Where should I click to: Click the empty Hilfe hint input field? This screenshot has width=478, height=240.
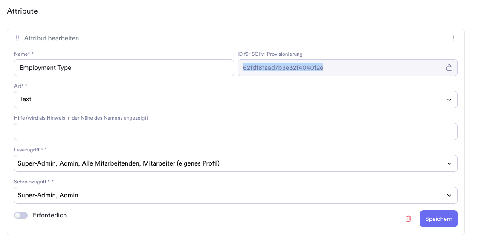(236, 131)
